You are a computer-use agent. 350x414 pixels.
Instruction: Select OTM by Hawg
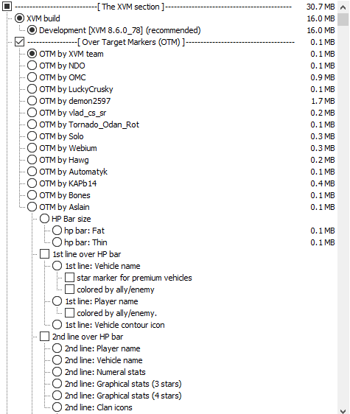[32, 160]
